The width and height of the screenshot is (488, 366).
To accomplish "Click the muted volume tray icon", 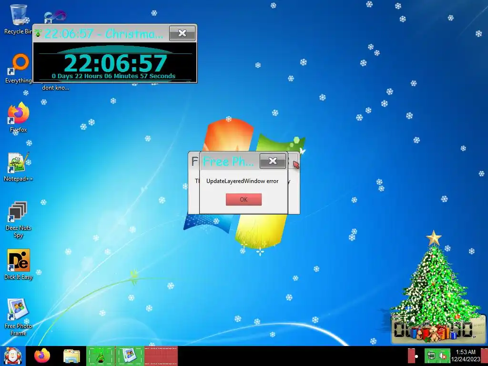I will click(x=443, y=356).
